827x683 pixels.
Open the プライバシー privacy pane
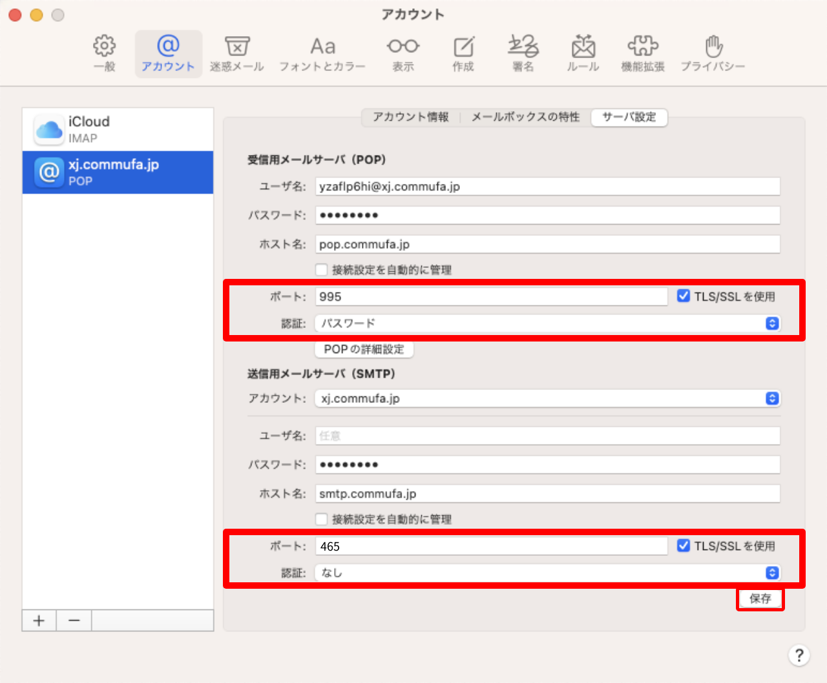pyautogui.click(x=713, y=54)
